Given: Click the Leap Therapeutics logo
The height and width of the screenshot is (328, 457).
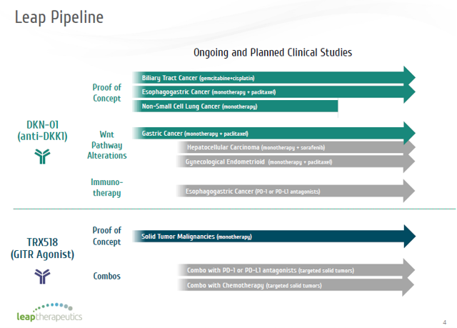Looking at the screenshot, I should pyautogui.click(x=49, y=312).
